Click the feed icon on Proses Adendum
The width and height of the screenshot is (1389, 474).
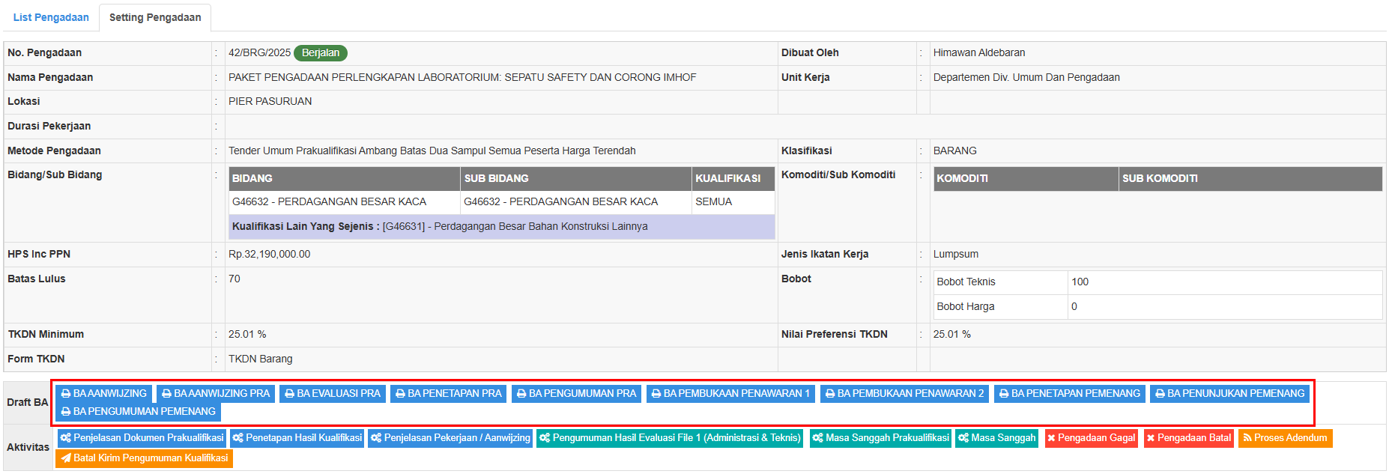[x=1247, y=438]
